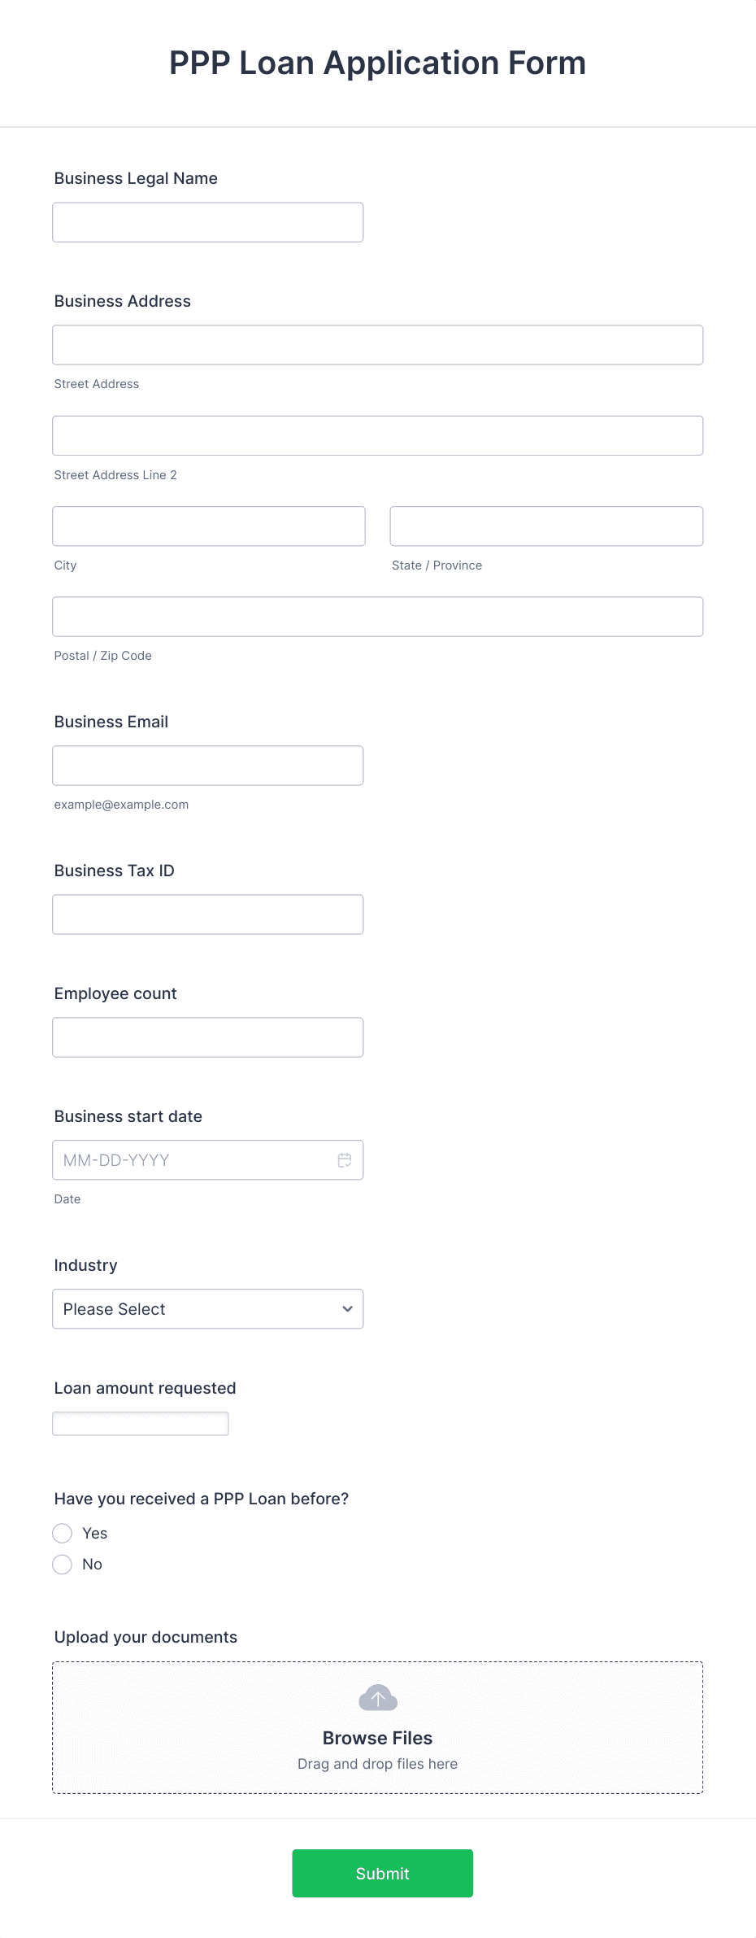Focus the City input field
The height and width of the screenshot is (1938, 756).
click(x=209, y=526)
